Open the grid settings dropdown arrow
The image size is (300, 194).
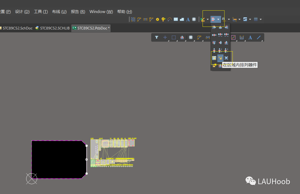click(261, 19)
